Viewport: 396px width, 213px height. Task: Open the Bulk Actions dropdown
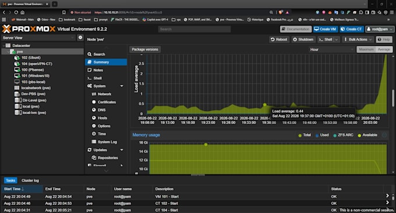click(358, 40)
